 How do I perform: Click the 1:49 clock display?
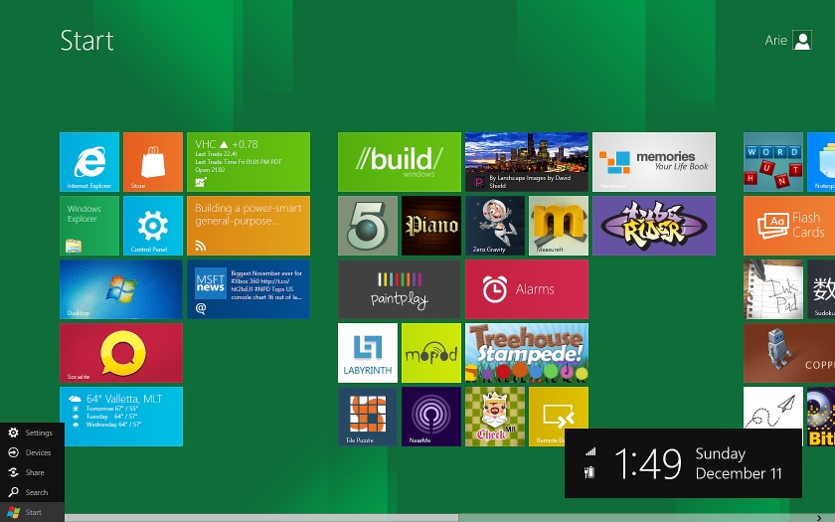[647, 463]
